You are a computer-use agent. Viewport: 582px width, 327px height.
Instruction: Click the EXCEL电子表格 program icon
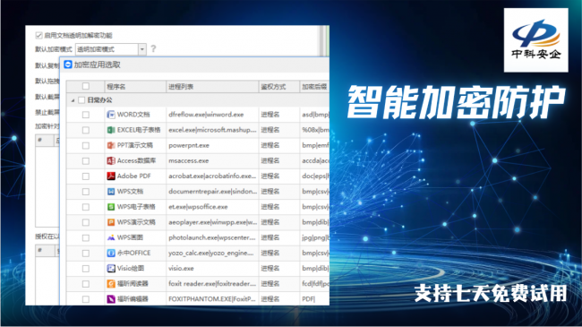[x=111, y=130]
